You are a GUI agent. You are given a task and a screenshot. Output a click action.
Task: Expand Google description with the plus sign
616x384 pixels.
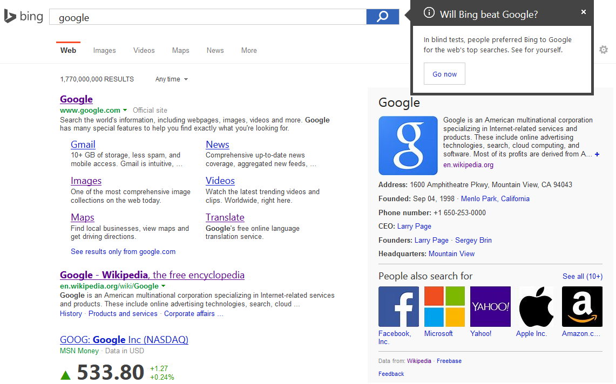tap(597, 154)
